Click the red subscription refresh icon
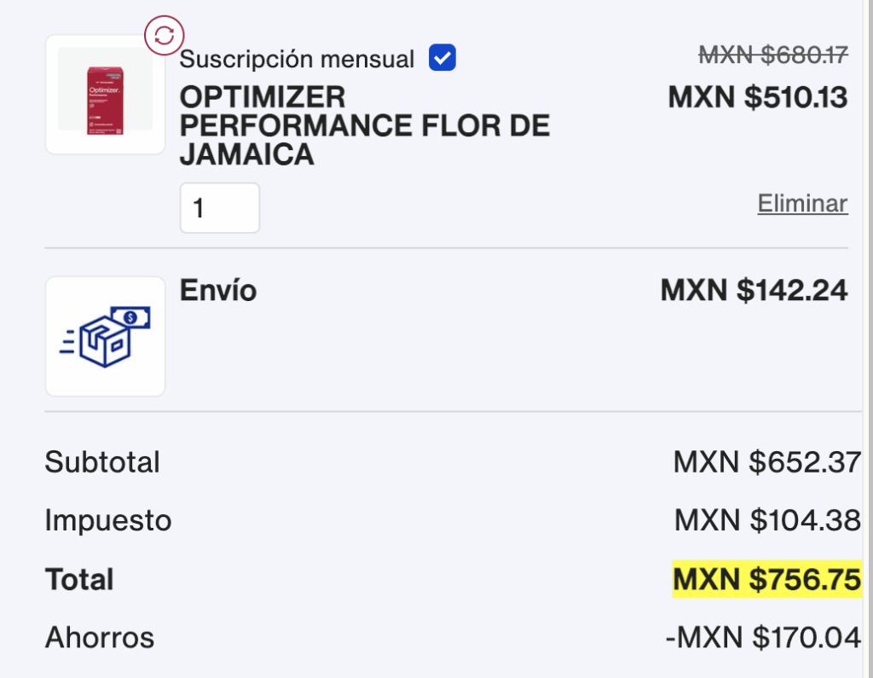873x678 pixels. click(x=164, y=35)
